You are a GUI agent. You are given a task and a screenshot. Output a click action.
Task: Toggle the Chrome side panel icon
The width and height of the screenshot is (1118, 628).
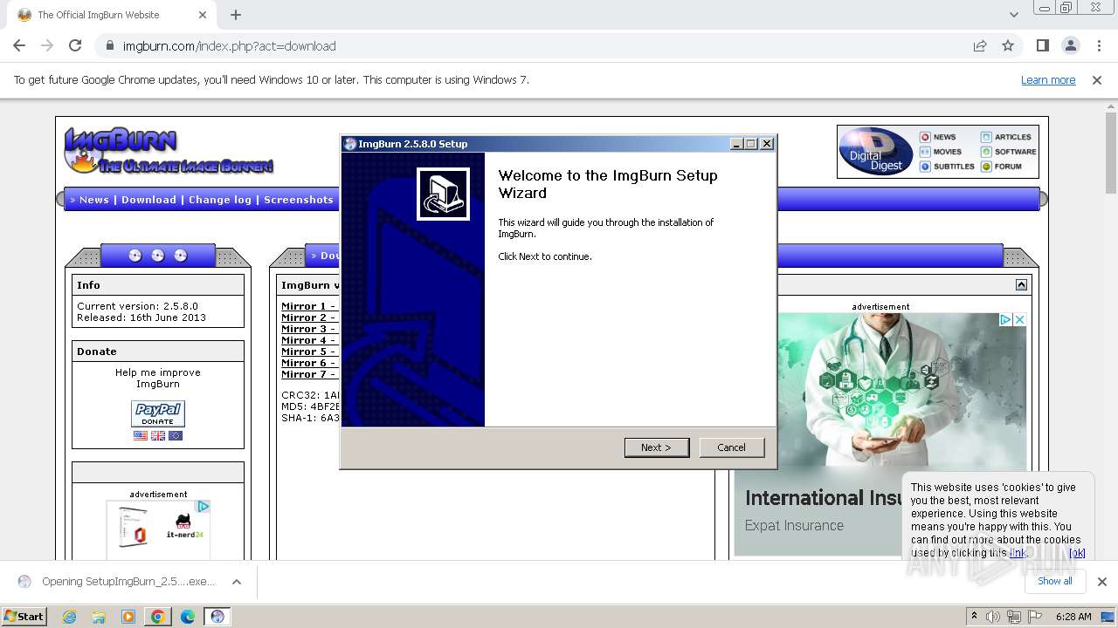coord(1042,46)
